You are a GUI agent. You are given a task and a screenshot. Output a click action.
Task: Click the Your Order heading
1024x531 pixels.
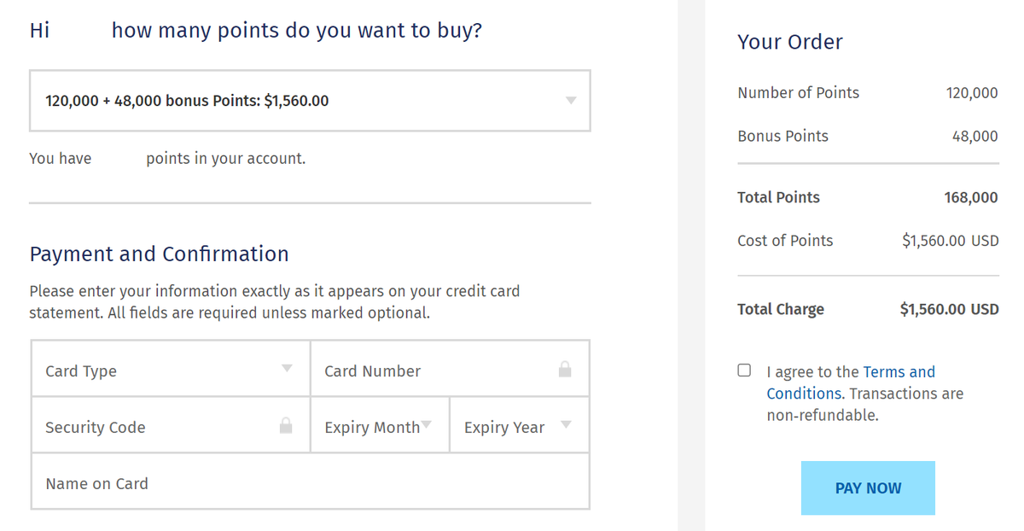pyautogui.click(x=790, y=42)
